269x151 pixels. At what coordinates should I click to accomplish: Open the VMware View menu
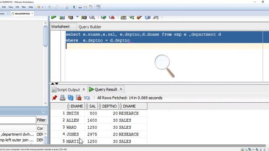pyautogui.click(x=11, y=7)
